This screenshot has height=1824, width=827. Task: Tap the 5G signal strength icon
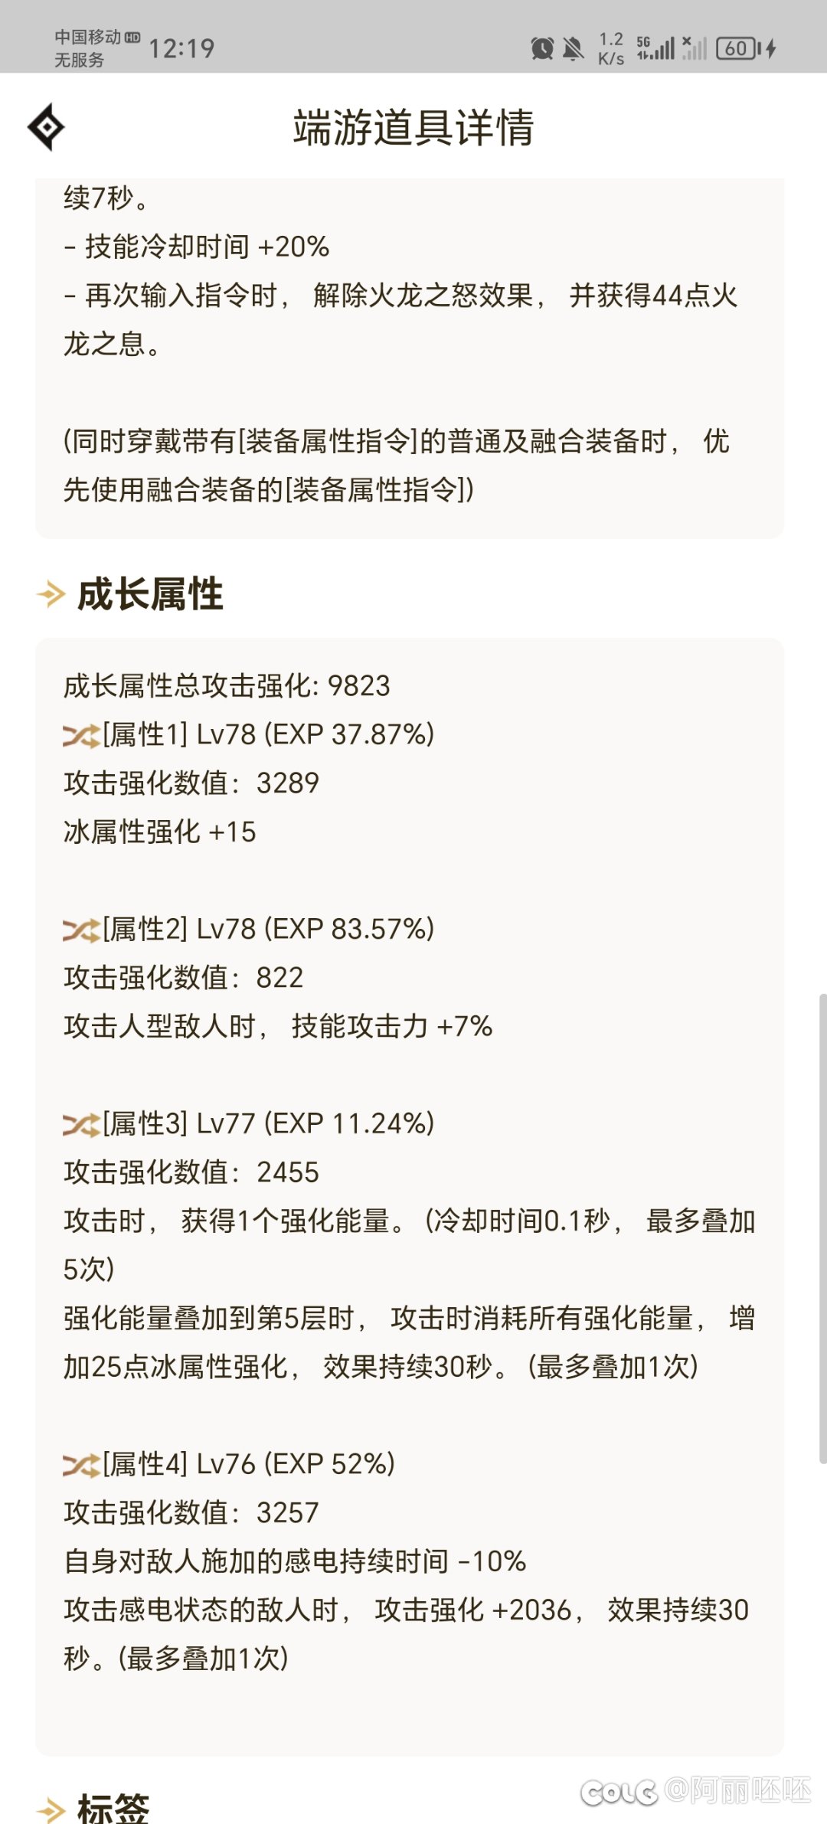pos(655,48)
